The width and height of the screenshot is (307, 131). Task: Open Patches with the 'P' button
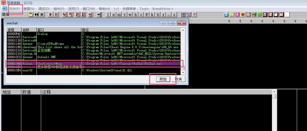point(147,15)
